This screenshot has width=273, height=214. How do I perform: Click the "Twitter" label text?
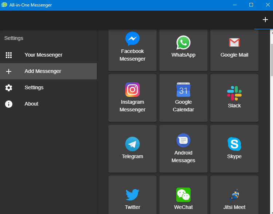click(x=132, y=207)
